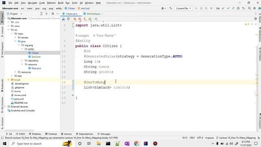The image size is (261, 147).
Task: Click the Build Project hammer icon
Action: click(170, 8)
